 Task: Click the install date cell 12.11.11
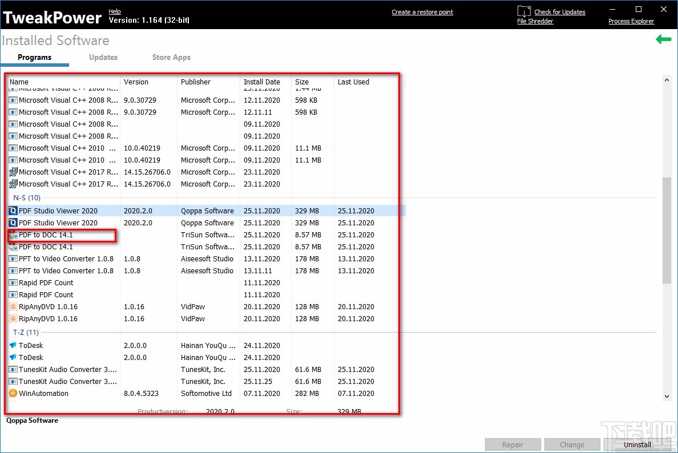tap(258, 112)
